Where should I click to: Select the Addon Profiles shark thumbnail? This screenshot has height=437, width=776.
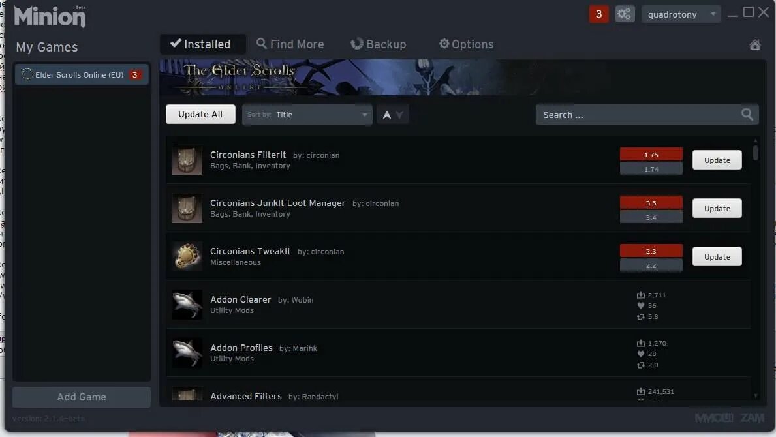pyautogui.click(x=187, y=353)
